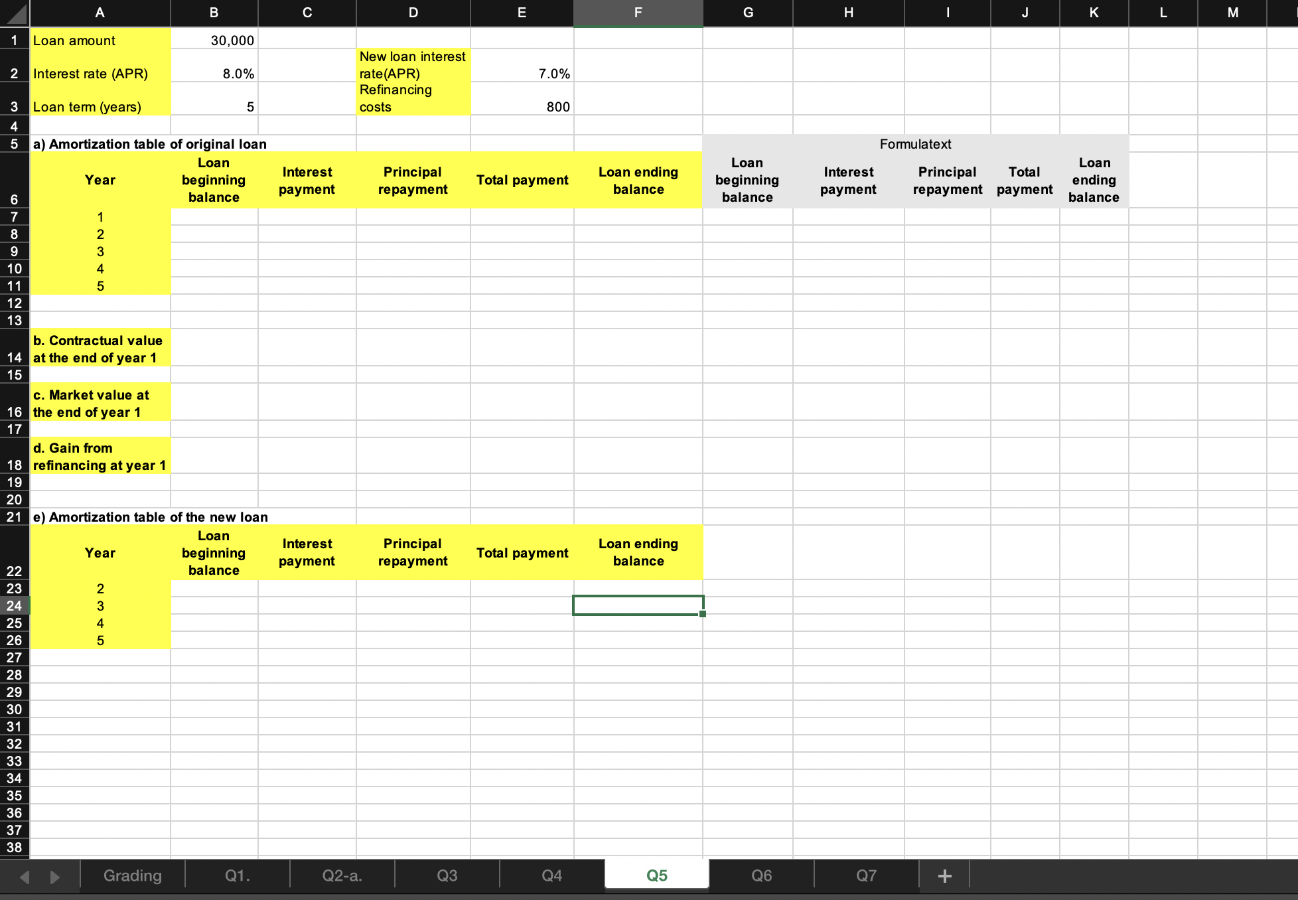Click row 14 header
Image resolution: width=1298 pixels, height=900 pixels.
point(14,356)
